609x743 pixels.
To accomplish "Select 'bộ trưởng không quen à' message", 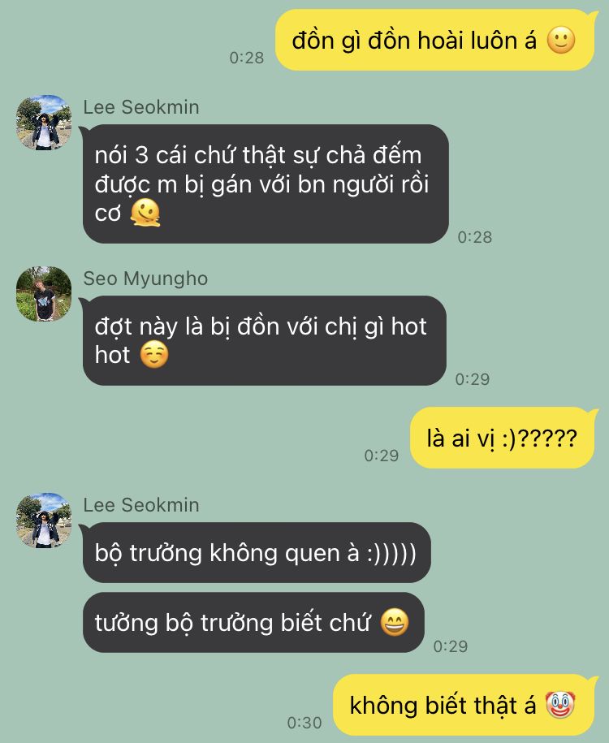I will click(x=257, y=552).
